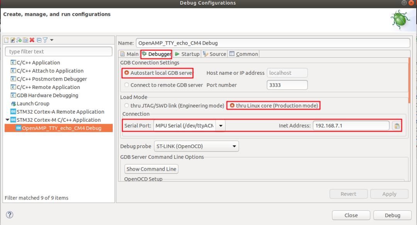Screen dimensions: 417x225
Task: Click the vertical scrollbar in Debugger panel
Action: coord(409,81)
